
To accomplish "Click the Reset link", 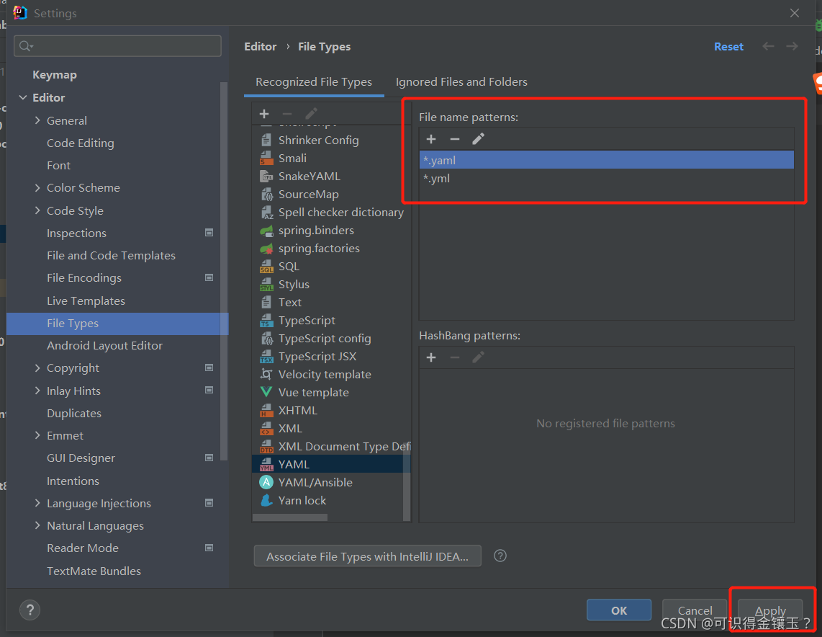I will coord(728,47).
